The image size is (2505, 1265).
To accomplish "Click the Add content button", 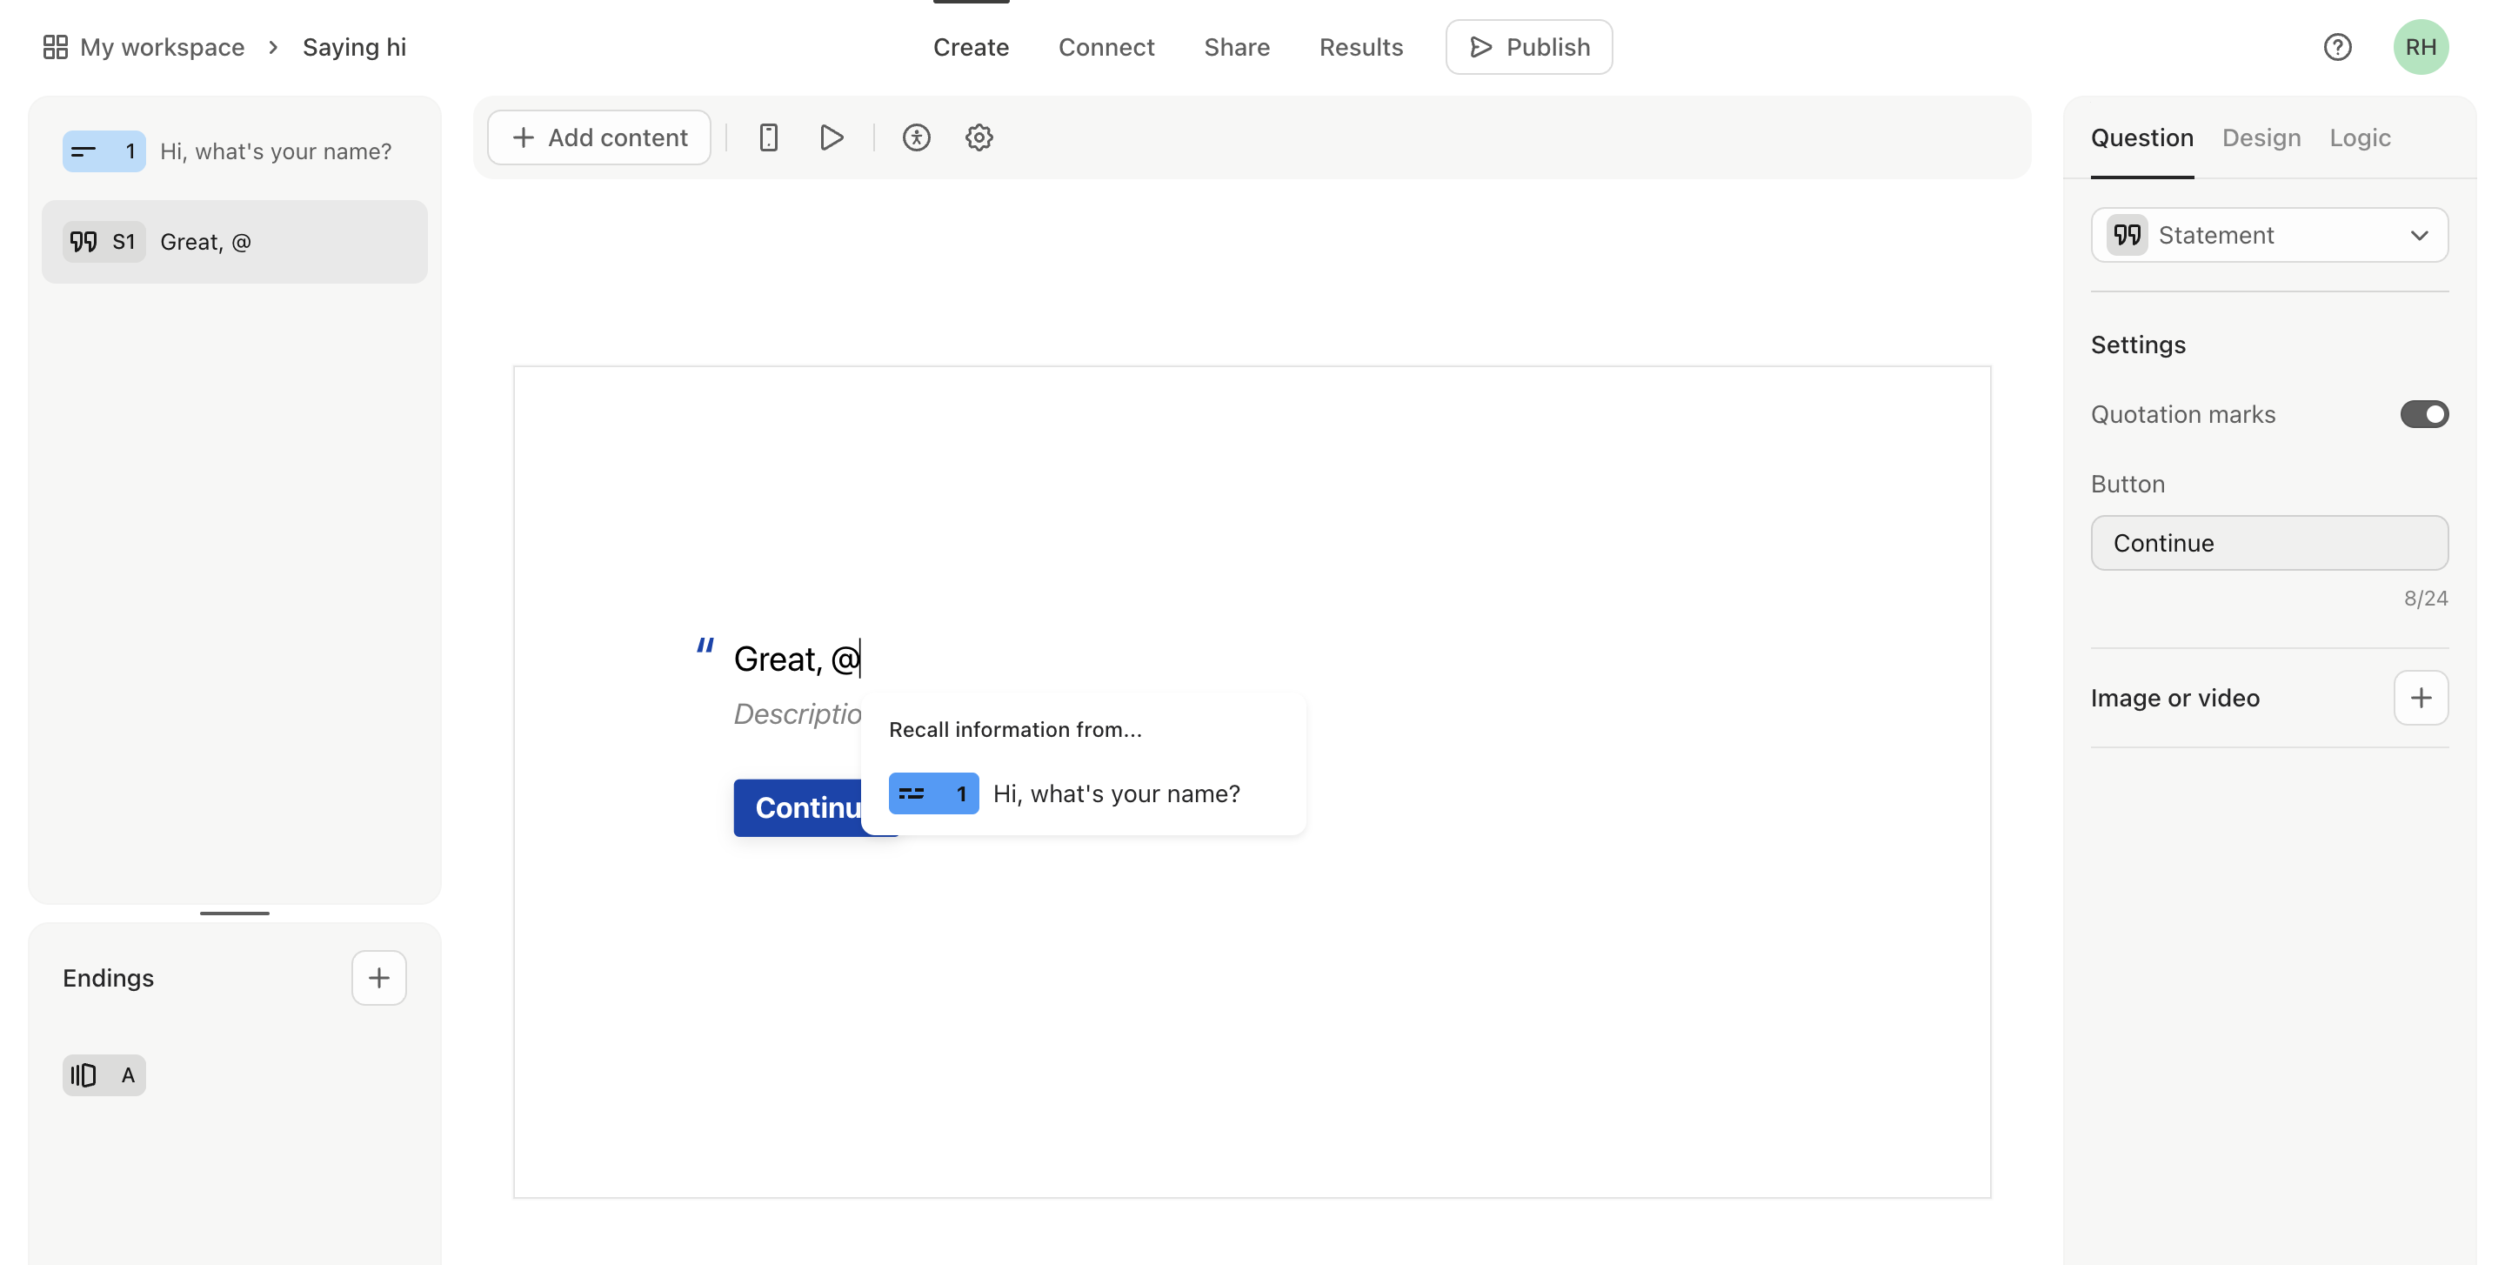I will click(x=598, y=136).
